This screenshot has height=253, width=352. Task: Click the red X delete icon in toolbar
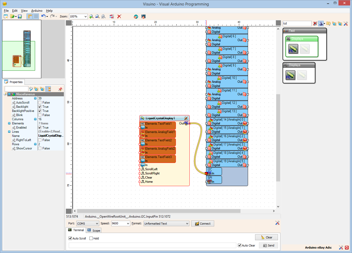coord(119,16)
